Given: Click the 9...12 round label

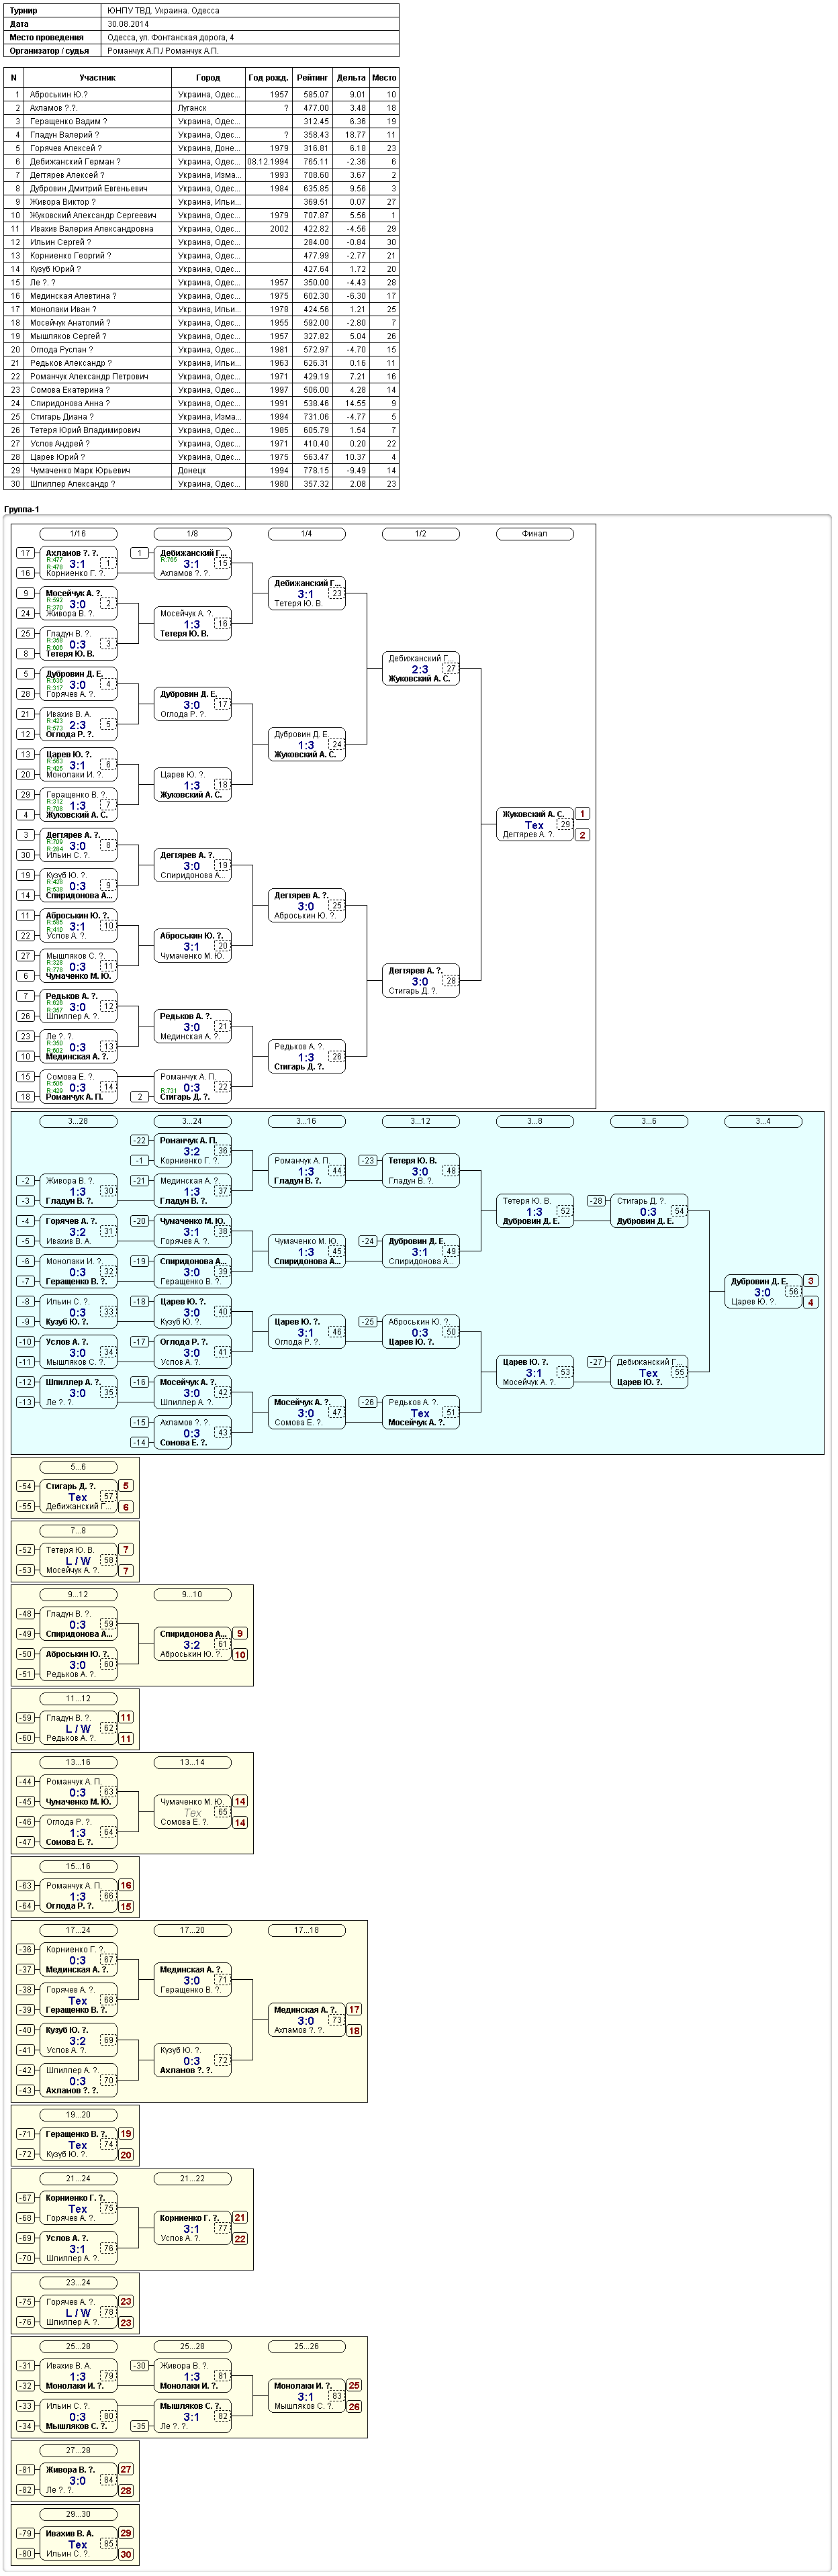Looking at the screenshot, I should tap(78, 1595).
